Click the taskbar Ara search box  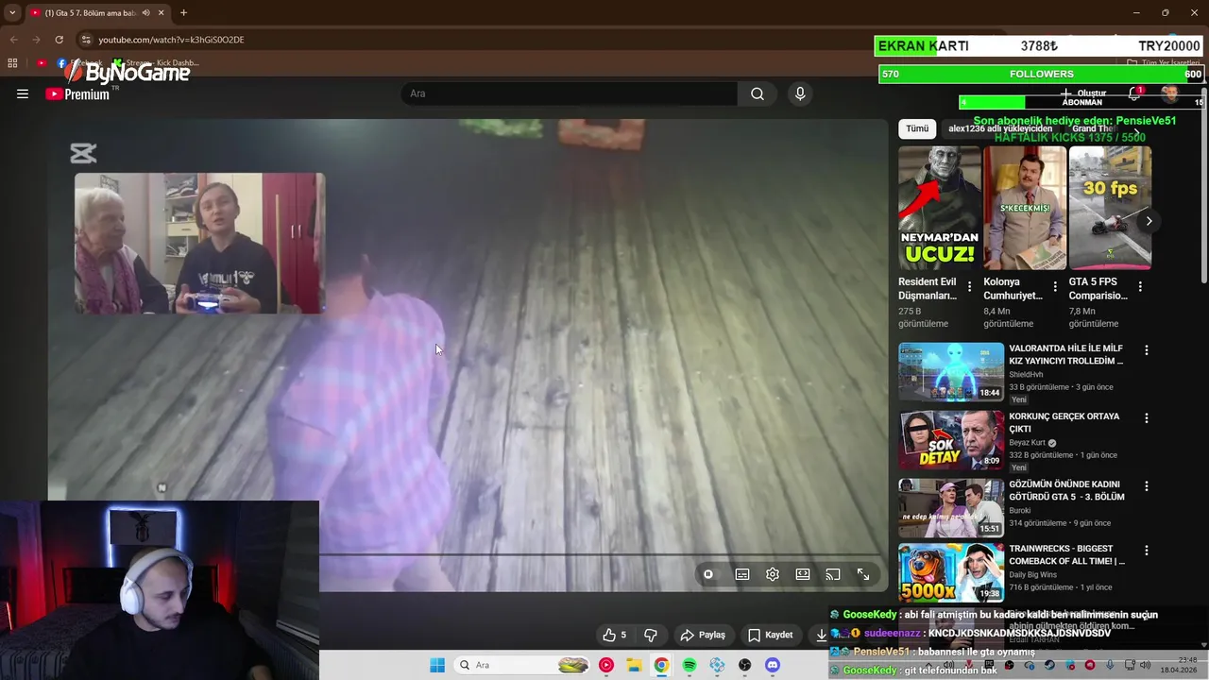[523, 665]
